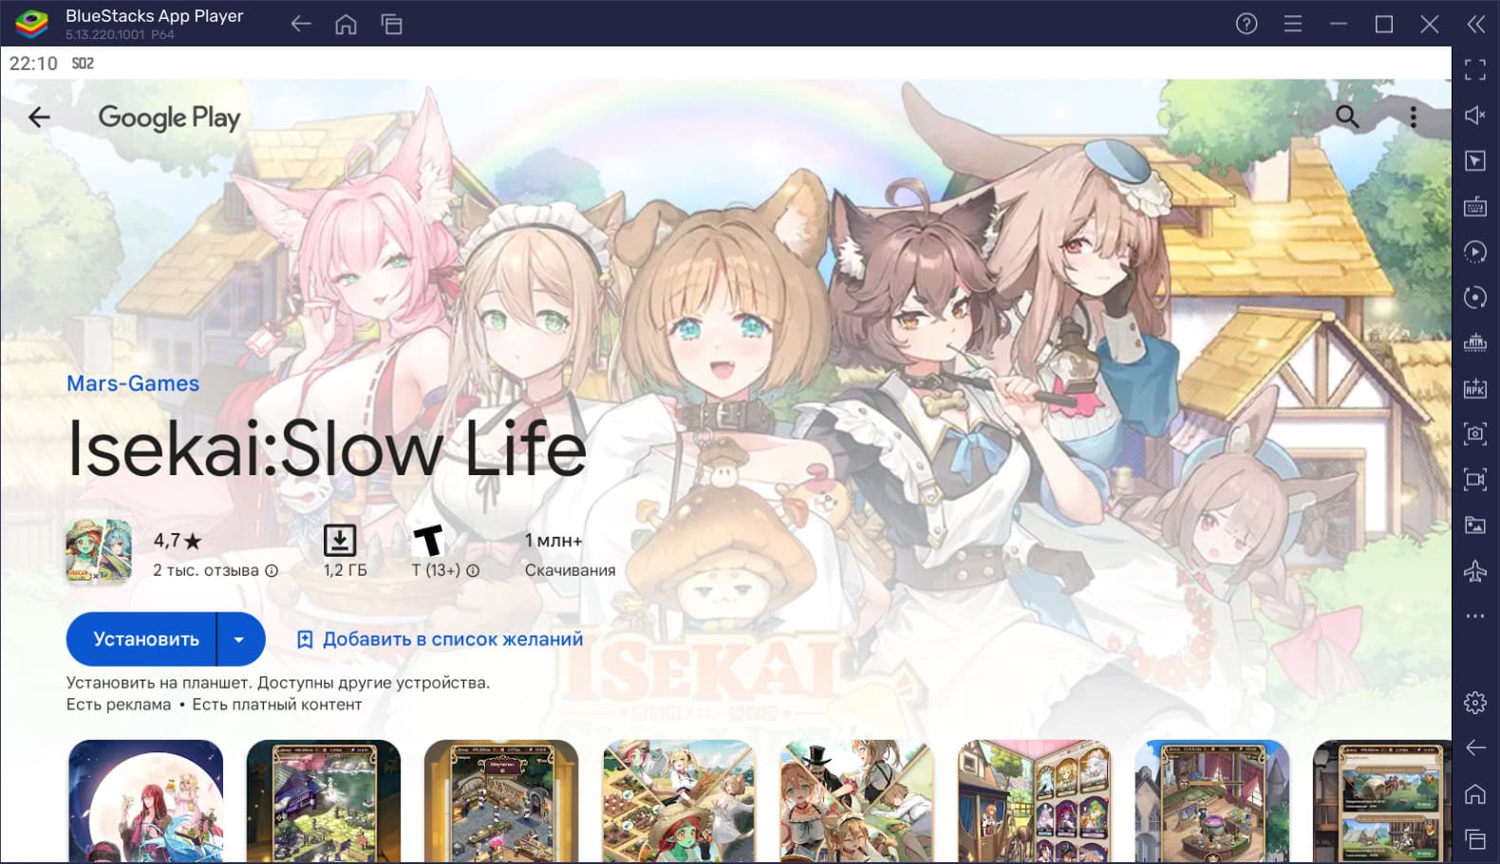The height and width of the screenshot is (864, 1500).
Task: Add the game to the wishlist
Action: coord(440,639)
